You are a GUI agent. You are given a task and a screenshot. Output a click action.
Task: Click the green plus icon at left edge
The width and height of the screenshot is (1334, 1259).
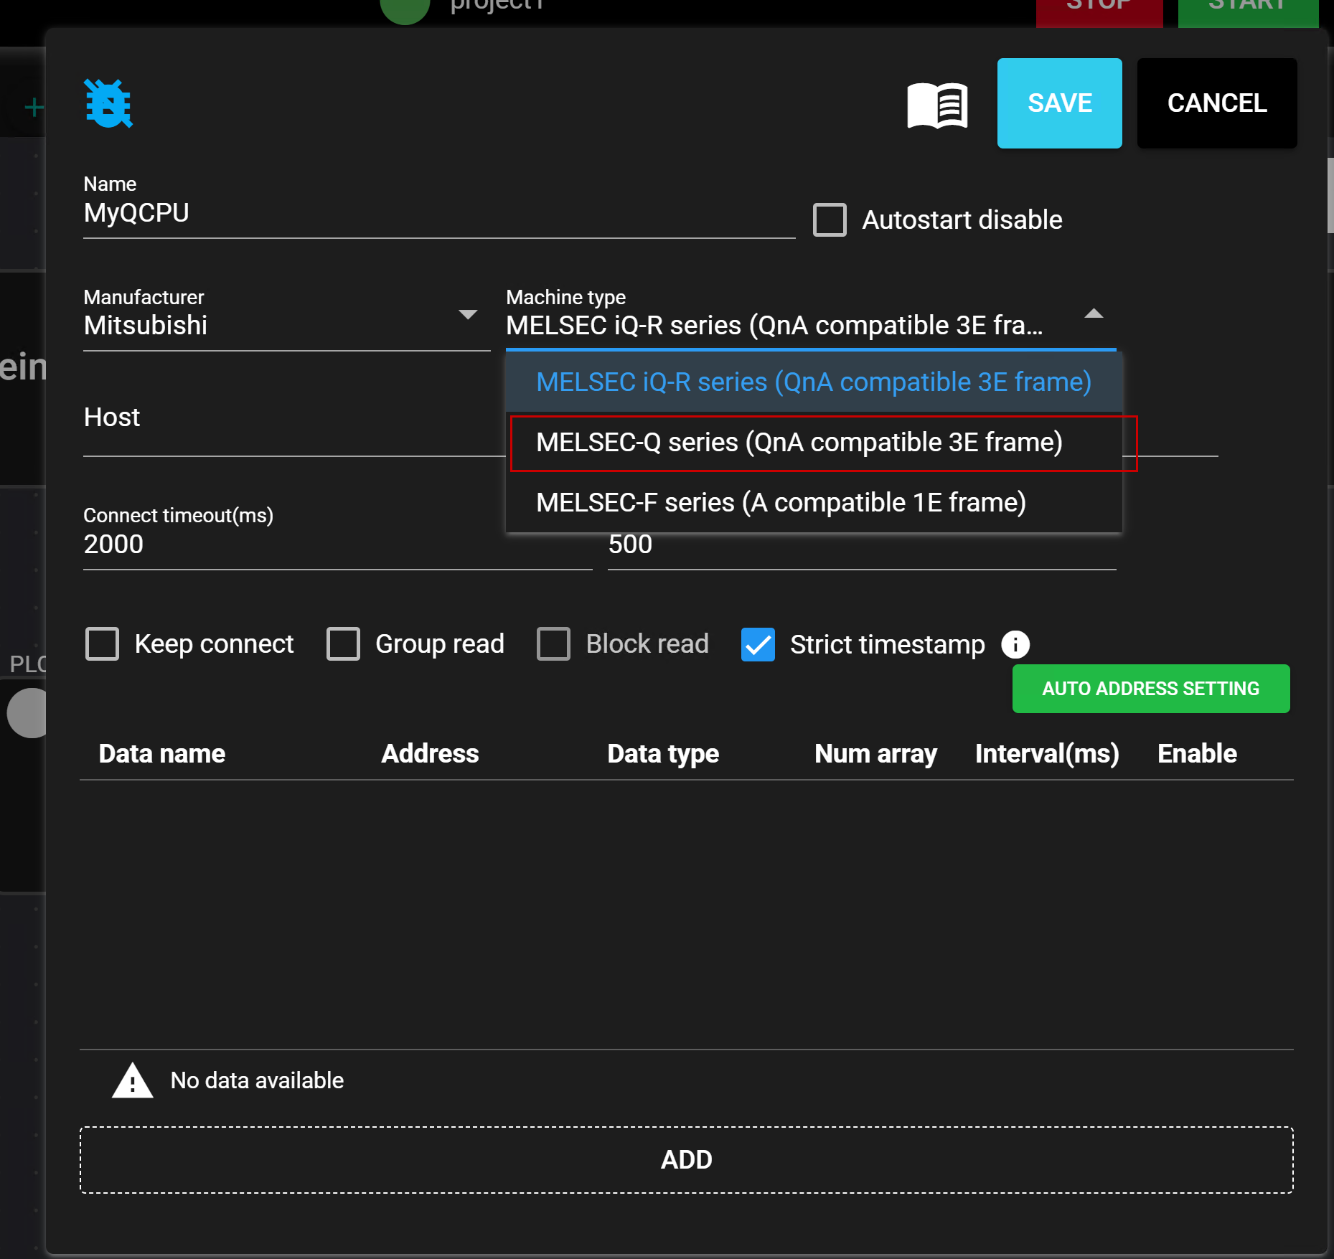tap(33, 108)
